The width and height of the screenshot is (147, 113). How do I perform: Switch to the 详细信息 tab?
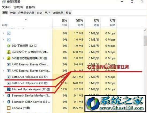point(58,13)
